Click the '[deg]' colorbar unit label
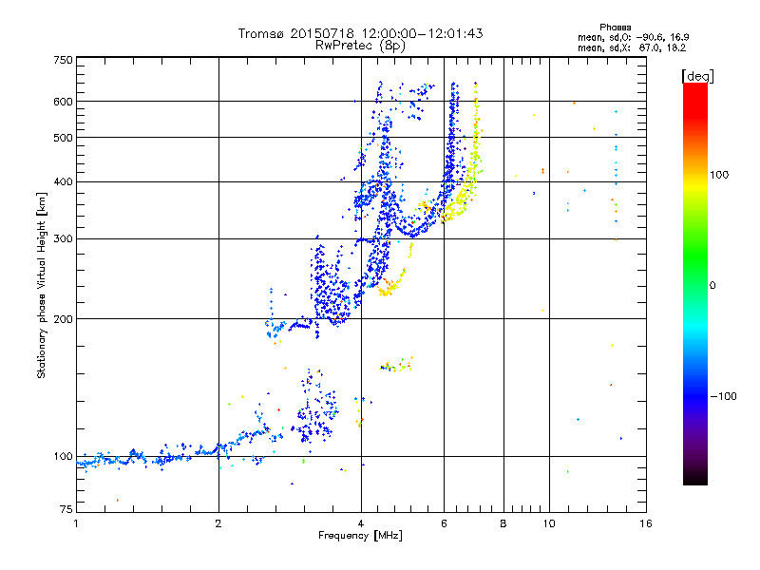This screenshot has width=760, height=570. coord(697,76)
